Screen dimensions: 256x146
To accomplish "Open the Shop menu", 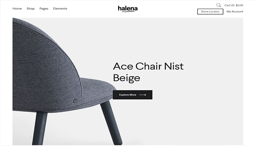I will coord(31,9).
